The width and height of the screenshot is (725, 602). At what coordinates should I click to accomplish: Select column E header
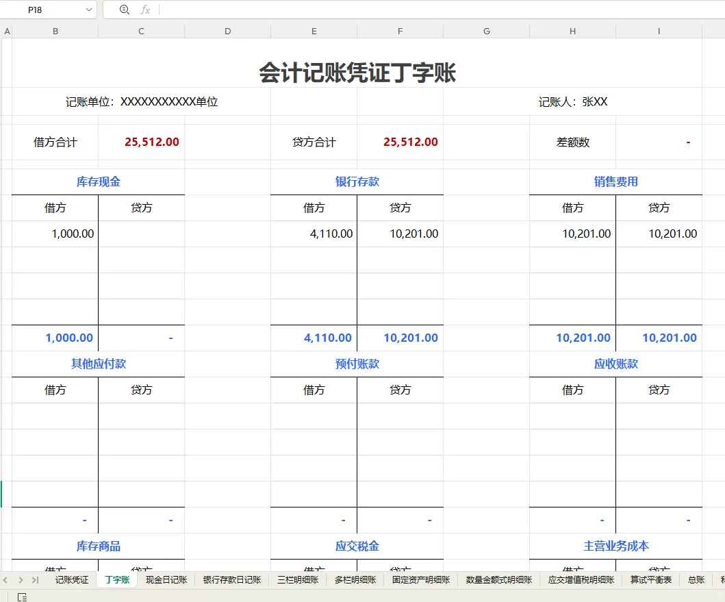click(314, 32)
